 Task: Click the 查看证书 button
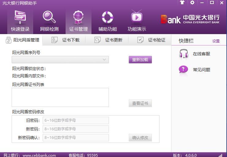point(140,103)
